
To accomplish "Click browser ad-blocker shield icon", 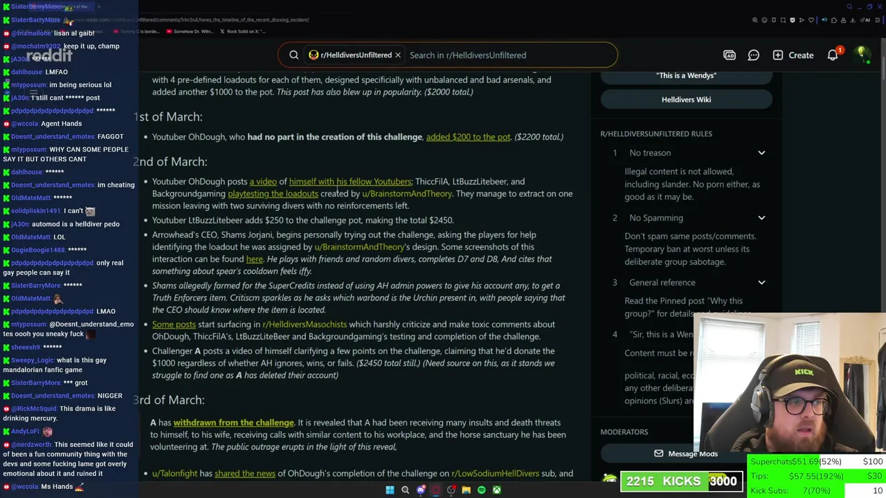I will (793, 20).
